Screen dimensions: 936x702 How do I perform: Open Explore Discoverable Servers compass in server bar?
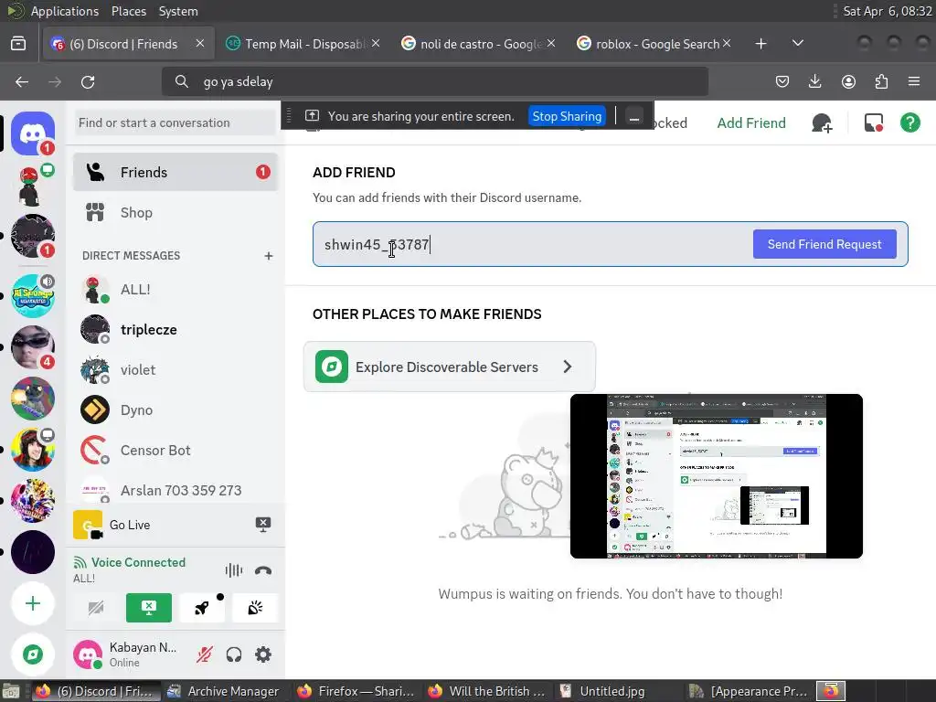pos(33,654)
